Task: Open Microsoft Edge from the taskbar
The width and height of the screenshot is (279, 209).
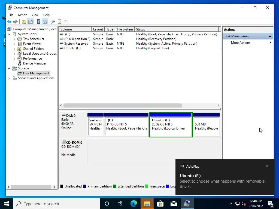Action: click(x=134, y=204)
